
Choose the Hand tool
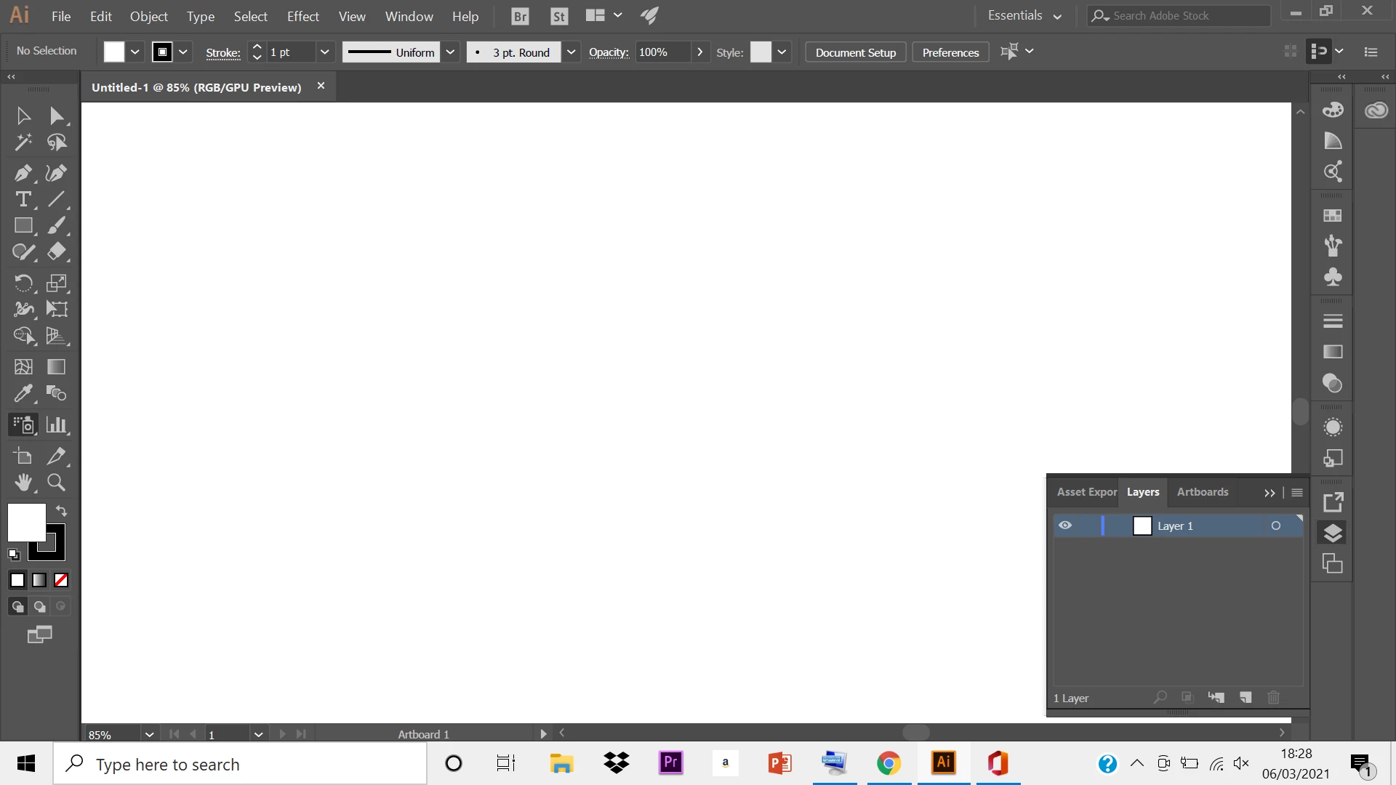23,483
